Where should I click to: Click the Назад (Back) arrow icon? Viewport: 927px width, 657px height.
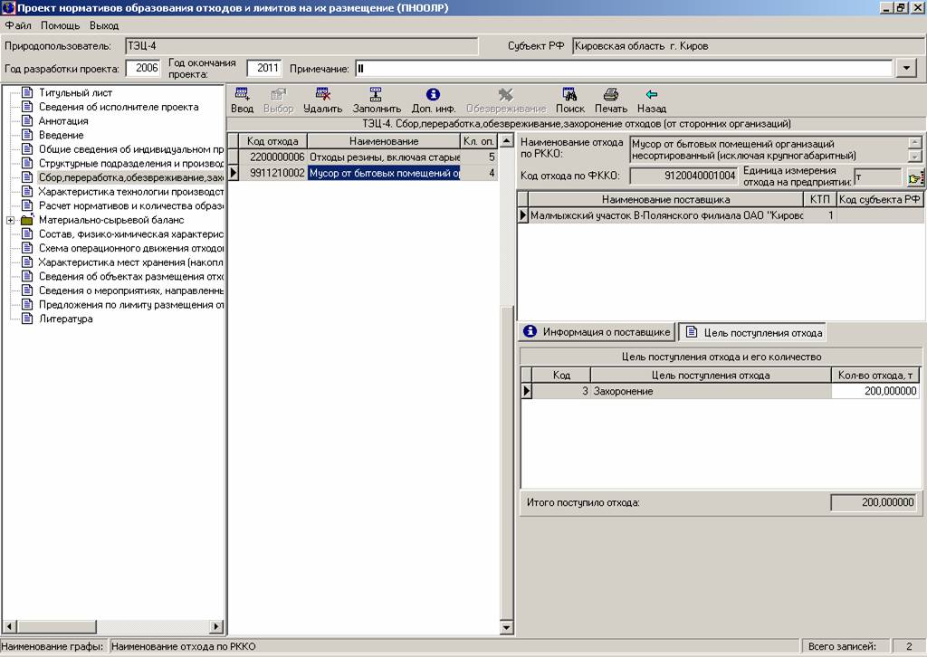coord(651,95)
